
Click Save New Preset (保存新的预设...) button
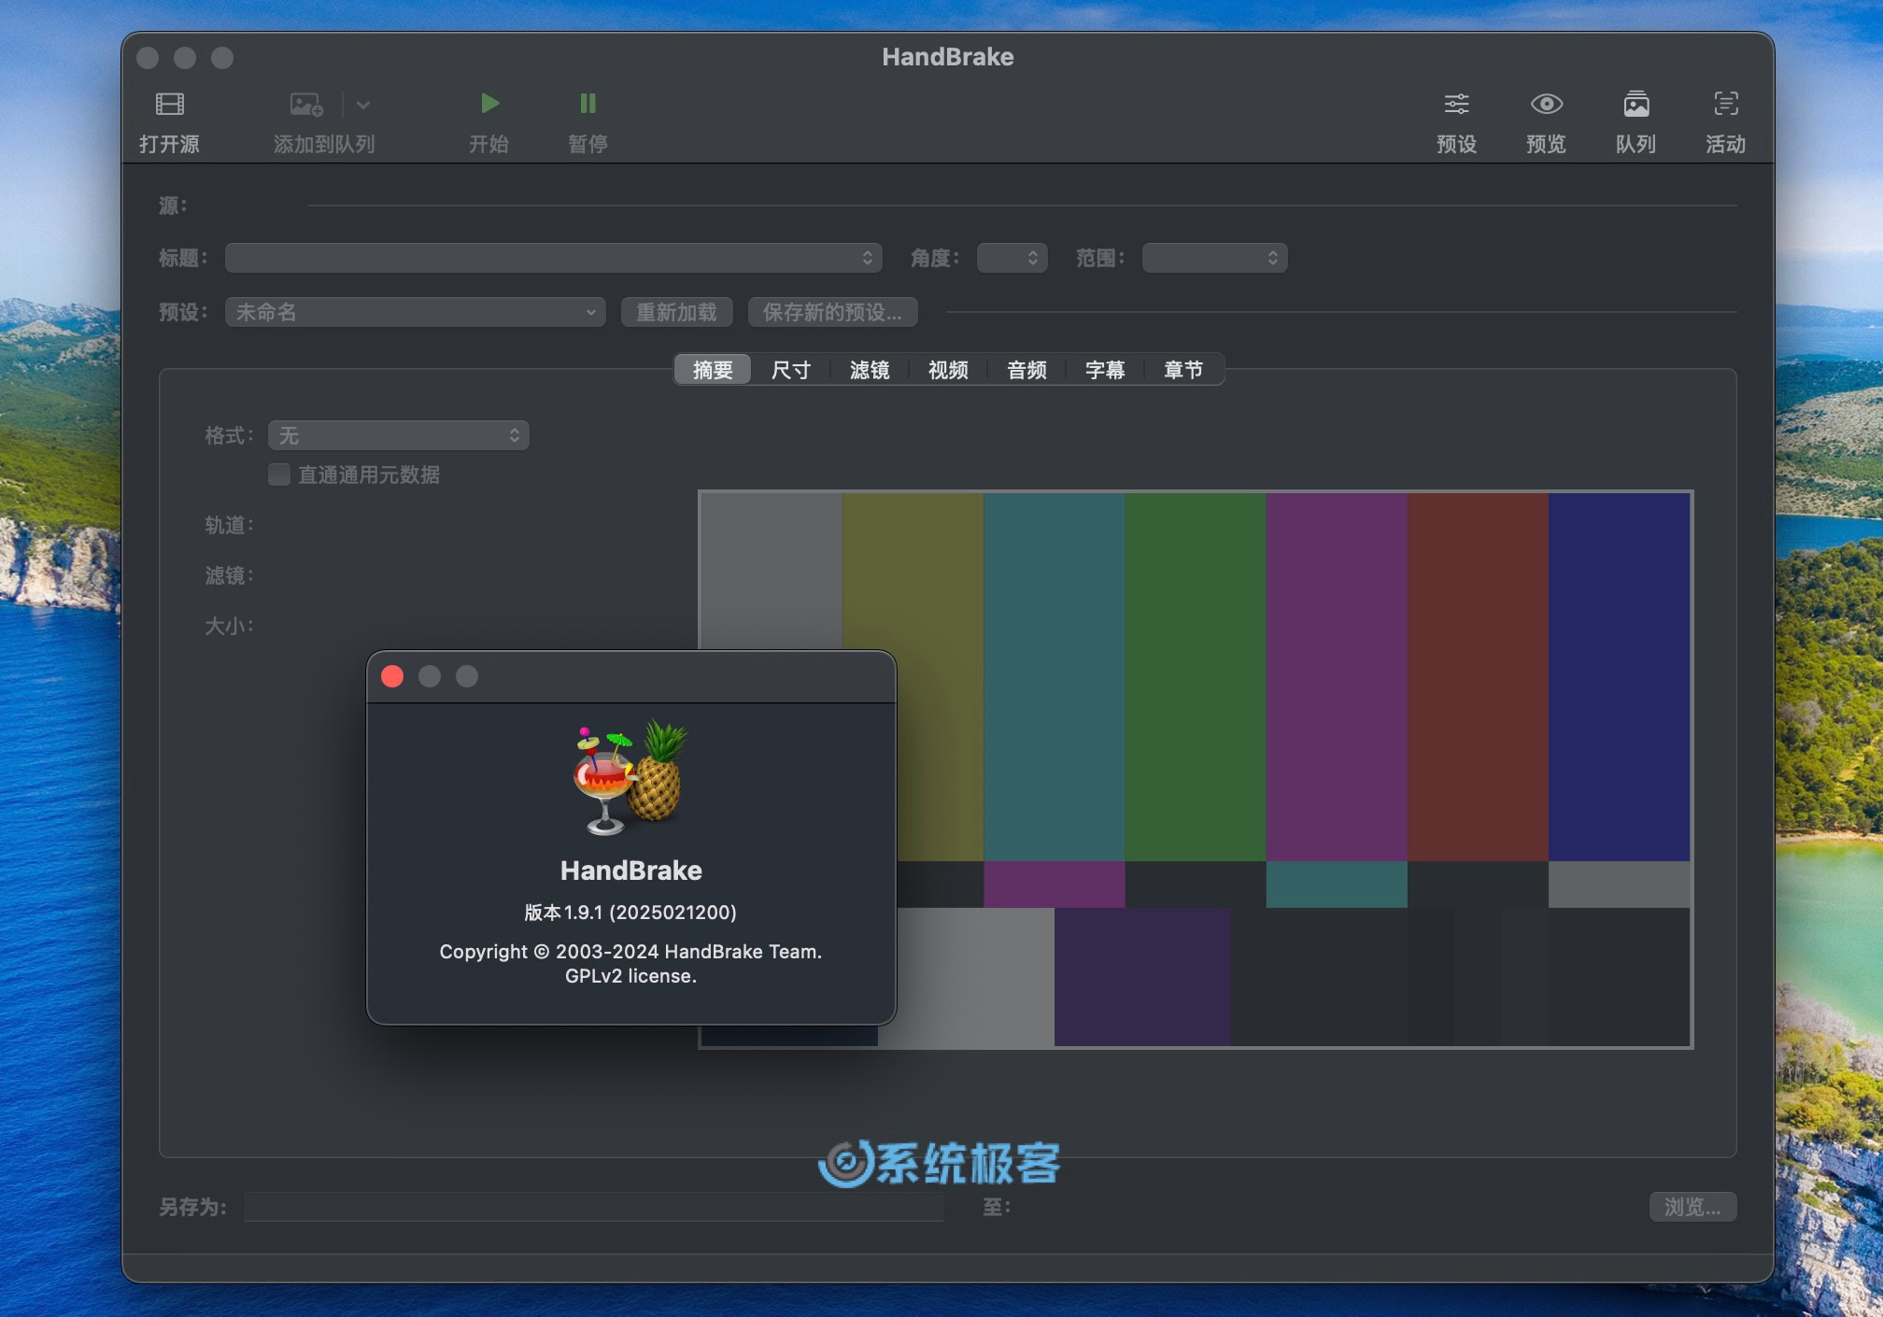(x=832, y=312)
